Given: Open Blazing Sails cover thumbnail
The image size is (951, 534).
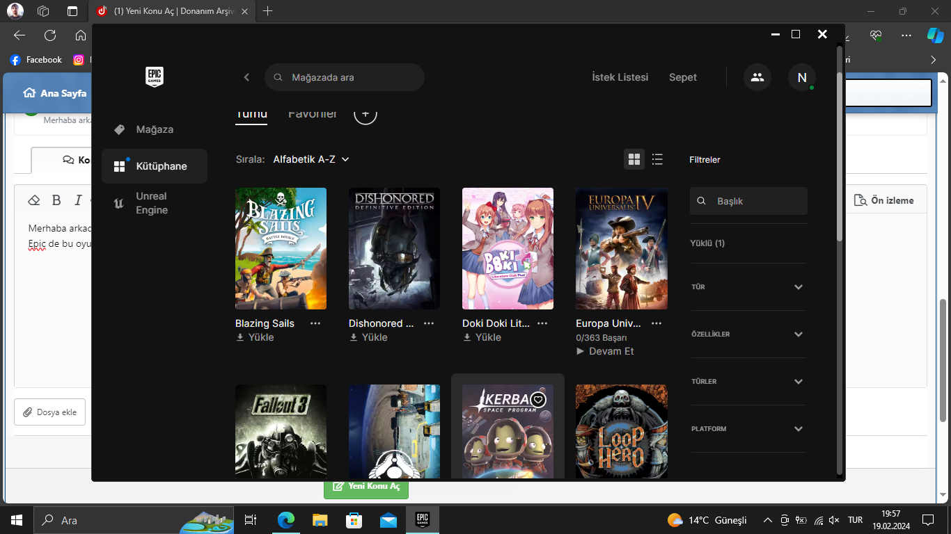Looking at the screenshot, I should pyautogui.click(x=281, y=248).
